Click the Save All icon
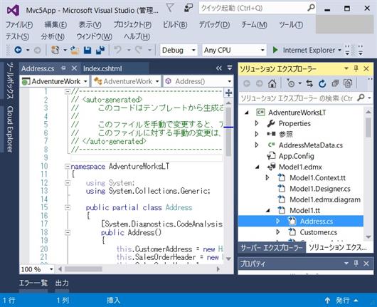Screen dimensions: 377x307 pos(100,50)
